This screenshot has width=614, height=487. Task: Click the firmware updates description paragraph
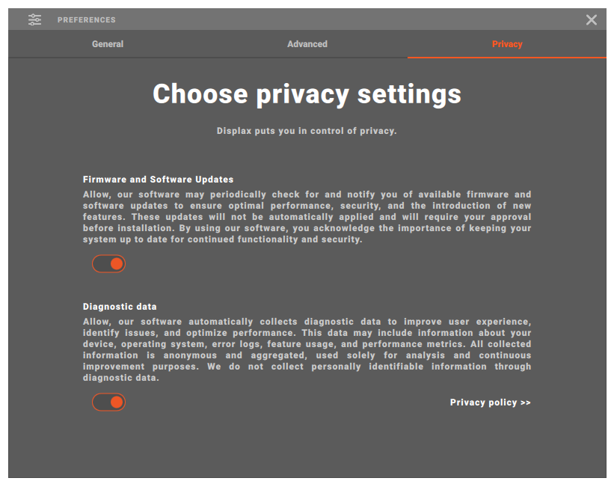(307, 217)
